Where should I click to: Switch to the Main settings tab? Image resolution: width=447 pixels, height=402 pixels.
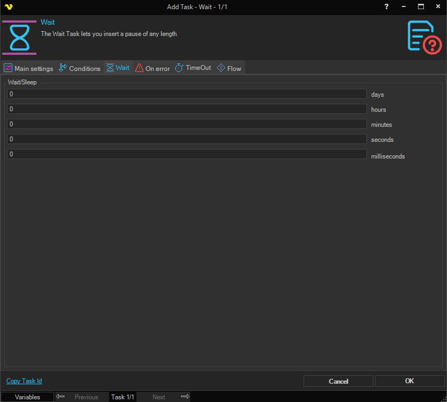pyautogui.click(x=29, y=68)
